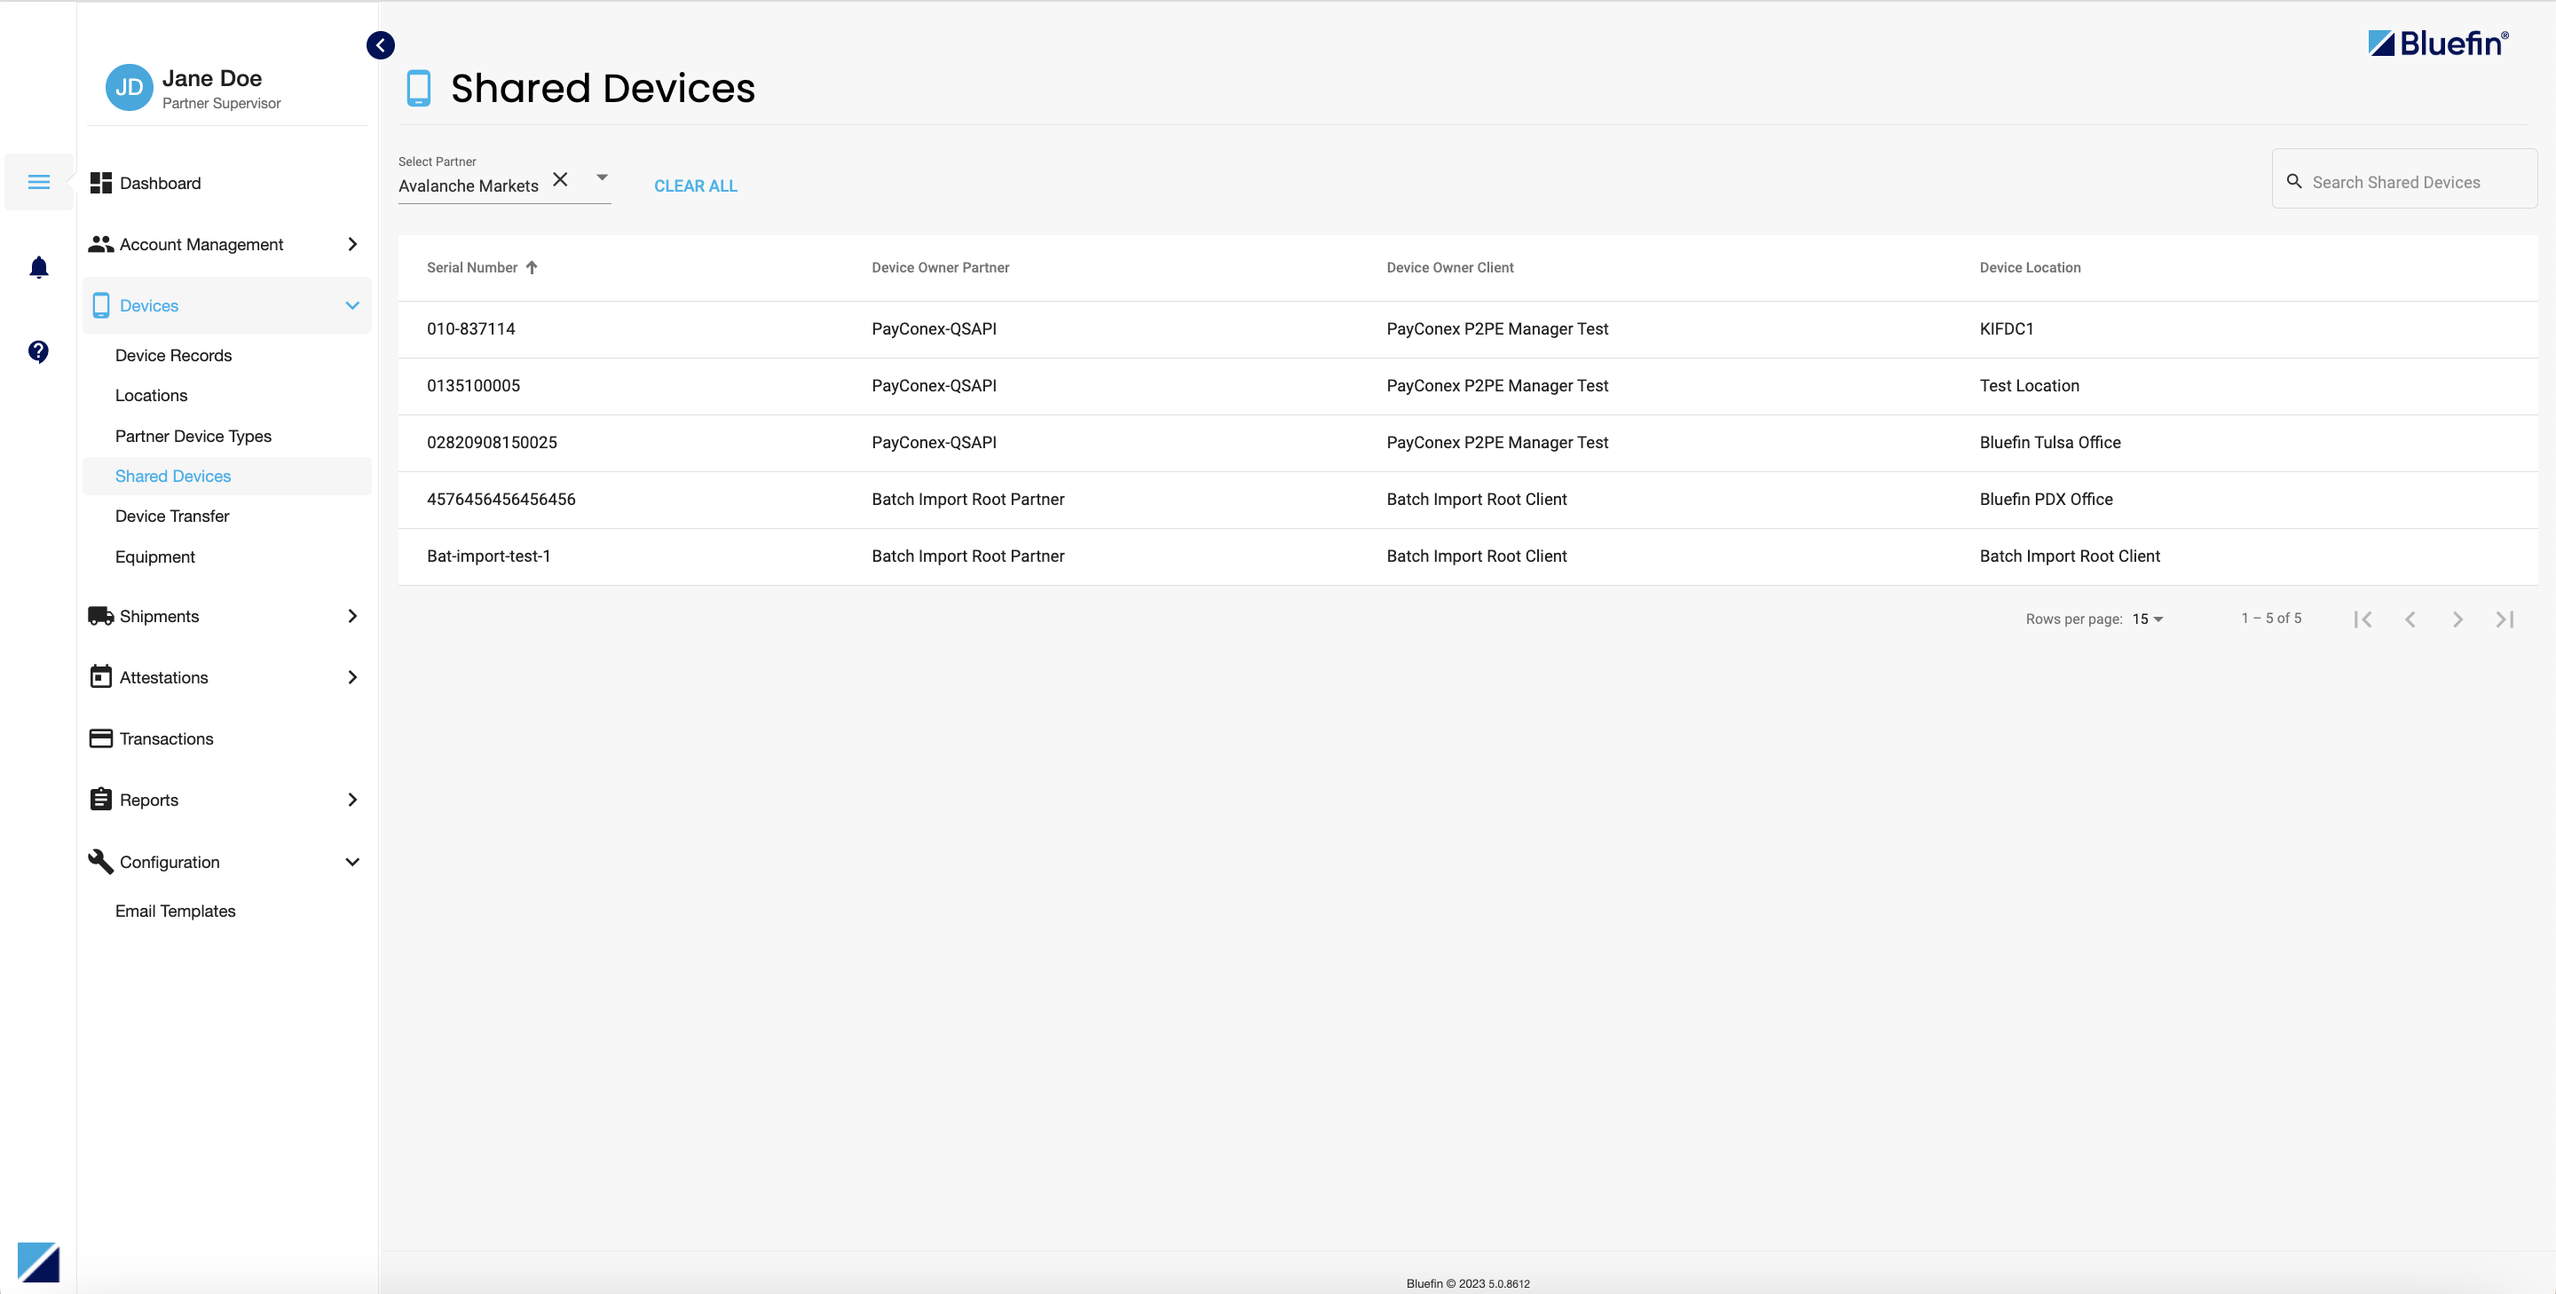
Task: Open the Email Templates menu item
Action: pos(175,910)
